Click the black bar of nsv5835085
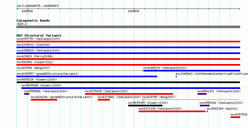248x128 pixels. 145,106
